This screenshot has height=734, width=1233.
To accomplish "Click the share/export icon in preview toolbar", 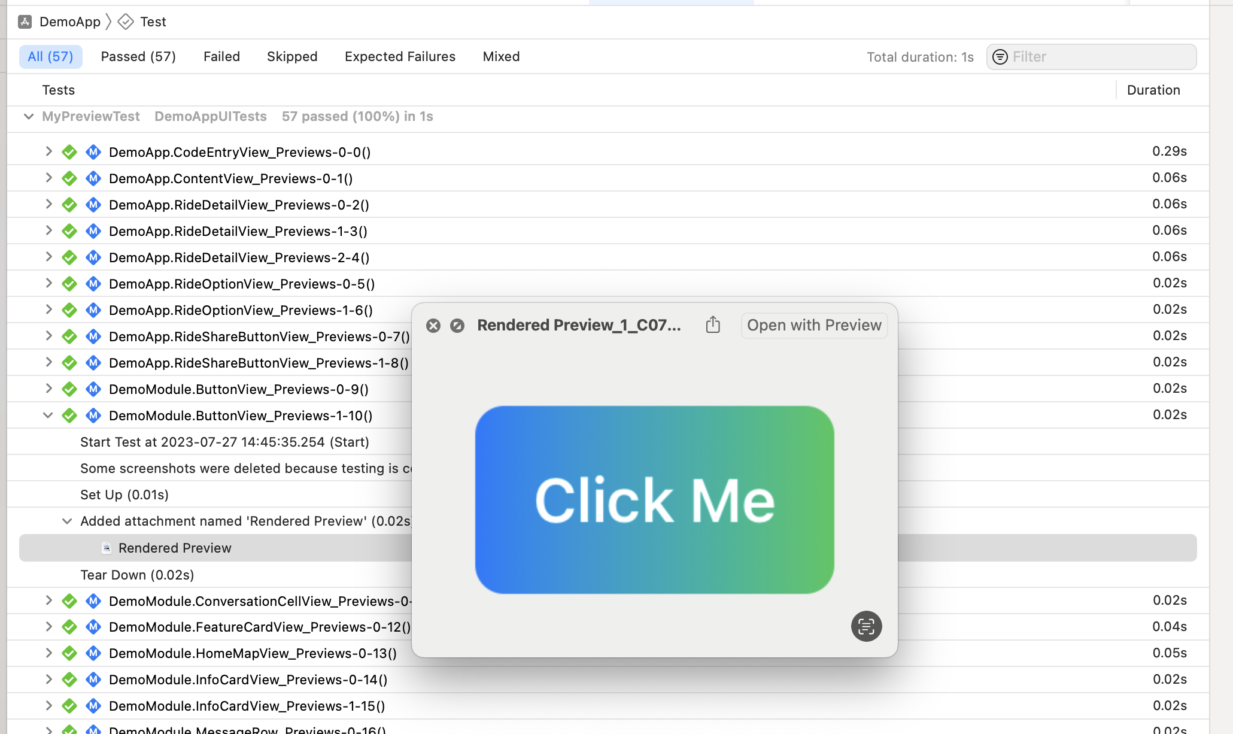I will click(x=713, y=324).
